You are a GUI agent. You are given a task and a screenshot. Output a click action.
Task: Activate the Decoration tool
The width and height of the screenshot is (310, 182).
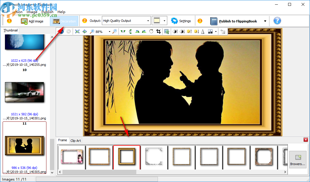tap(64, 21)
